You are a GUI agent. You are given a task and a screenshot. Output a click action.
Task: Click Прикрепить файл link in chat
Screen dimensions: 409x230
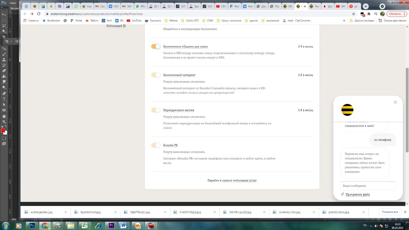pyautogui.click(x=358, y=195)
